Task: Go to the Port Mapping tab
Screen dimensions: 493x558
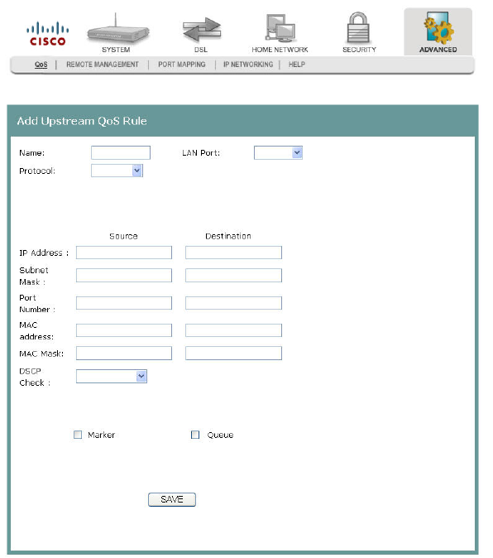Action: 182,65
